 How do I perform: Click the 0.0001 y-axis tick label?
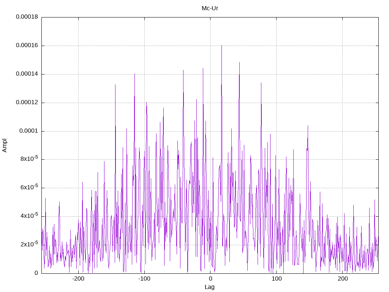[29, 131]
